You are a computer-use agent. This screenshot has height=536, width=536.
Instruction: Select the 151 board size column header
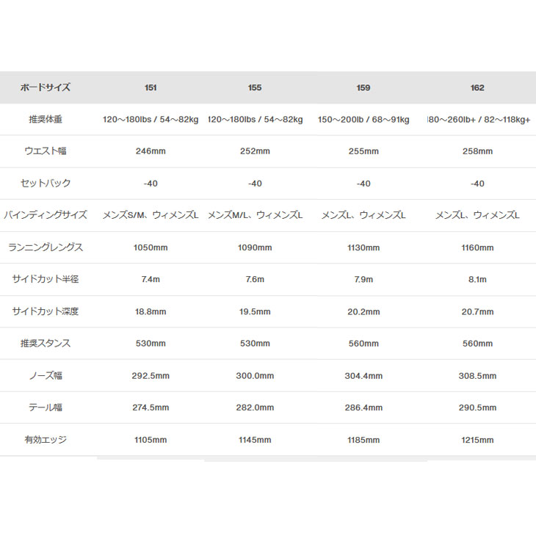pos(151,88)
